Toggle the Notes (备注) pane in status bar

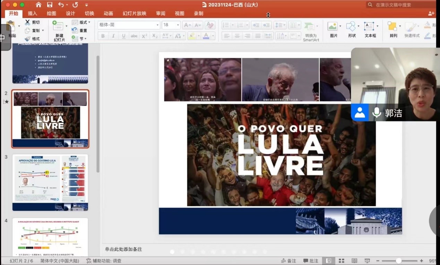(288, 261)
